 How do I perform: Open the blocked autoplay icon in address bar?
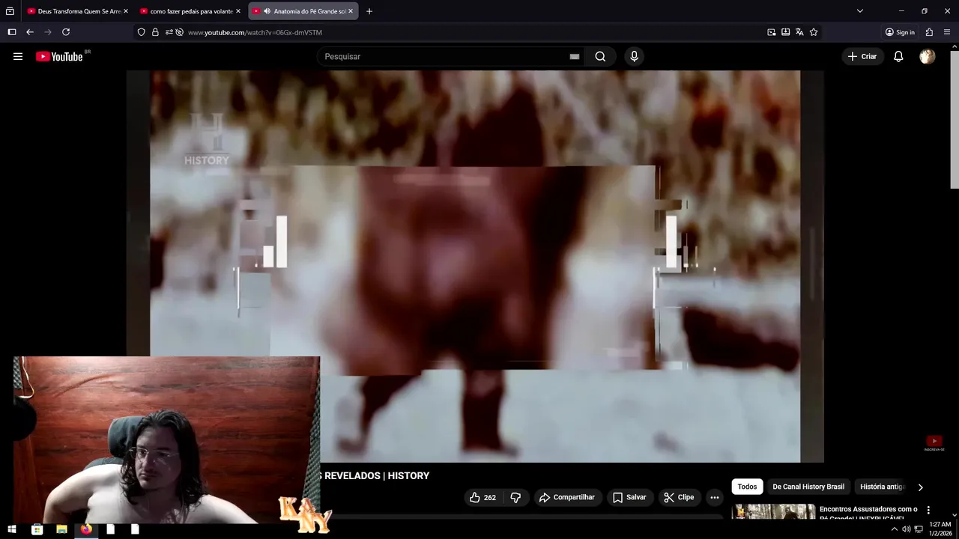pos(179,32)
